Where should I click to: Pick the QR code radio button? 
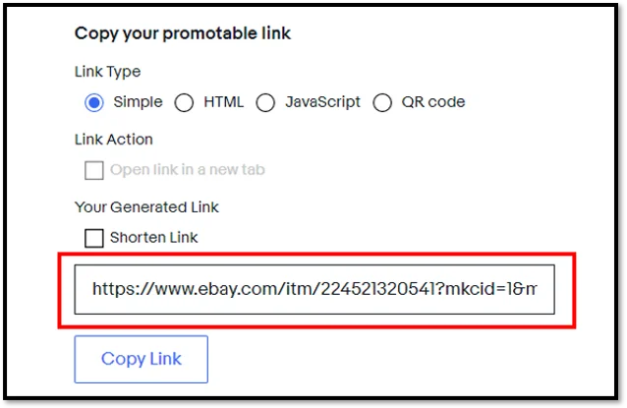[382, 102]
